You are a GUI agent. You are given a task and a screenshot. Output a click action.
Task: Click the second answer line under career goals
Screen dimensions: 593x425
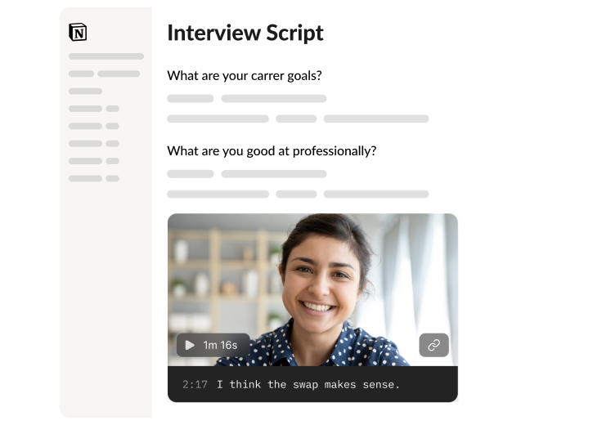298,119
